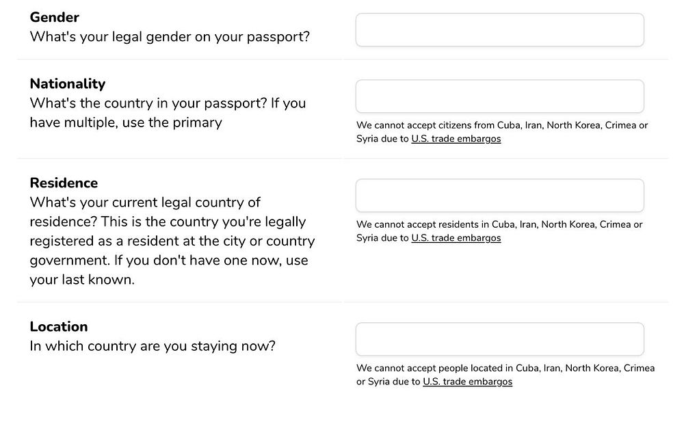The width and height of the screenshot is (684, 422).
Task: Click the "cannot accept citizens" embargo notice
Action: click(x=501, y=126)
